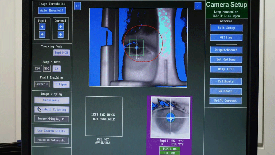275x155 pixels.
Task: Select the 250 sample rate
Action: 37,69
